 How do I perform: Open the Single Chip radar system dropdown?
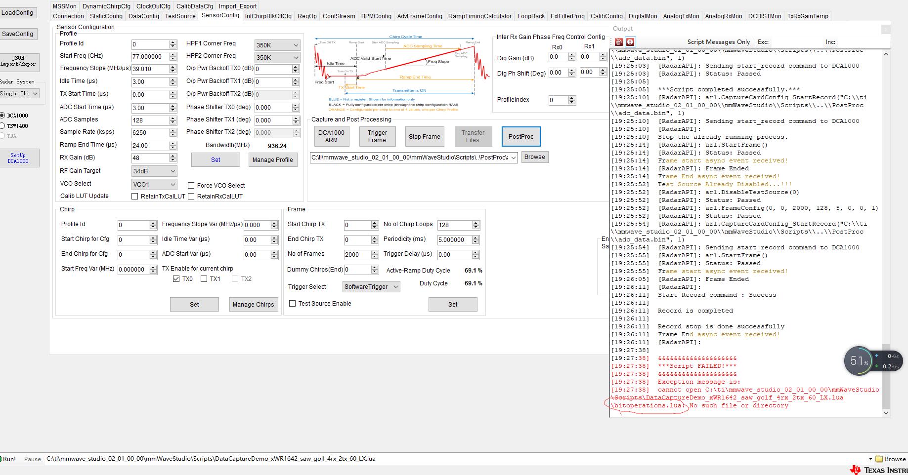coord(19,93)
